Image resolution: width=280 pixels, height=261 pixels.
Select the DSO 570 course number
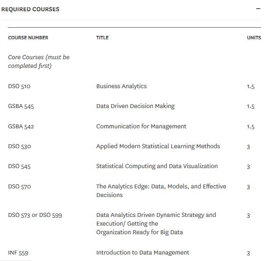[x=19, y=187]
